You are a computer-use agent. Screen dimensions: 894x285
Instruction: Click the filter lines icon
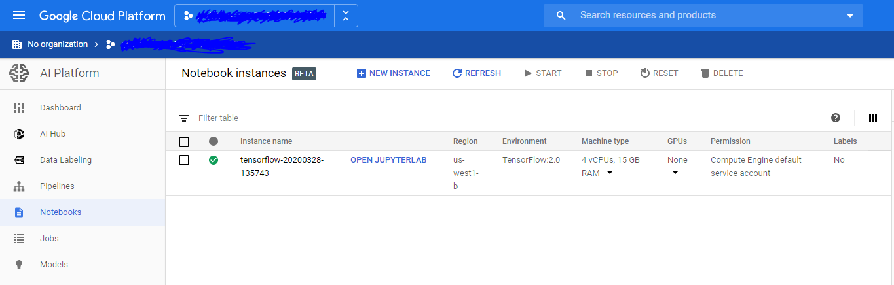pyautogui.click(x=184, y=118)
